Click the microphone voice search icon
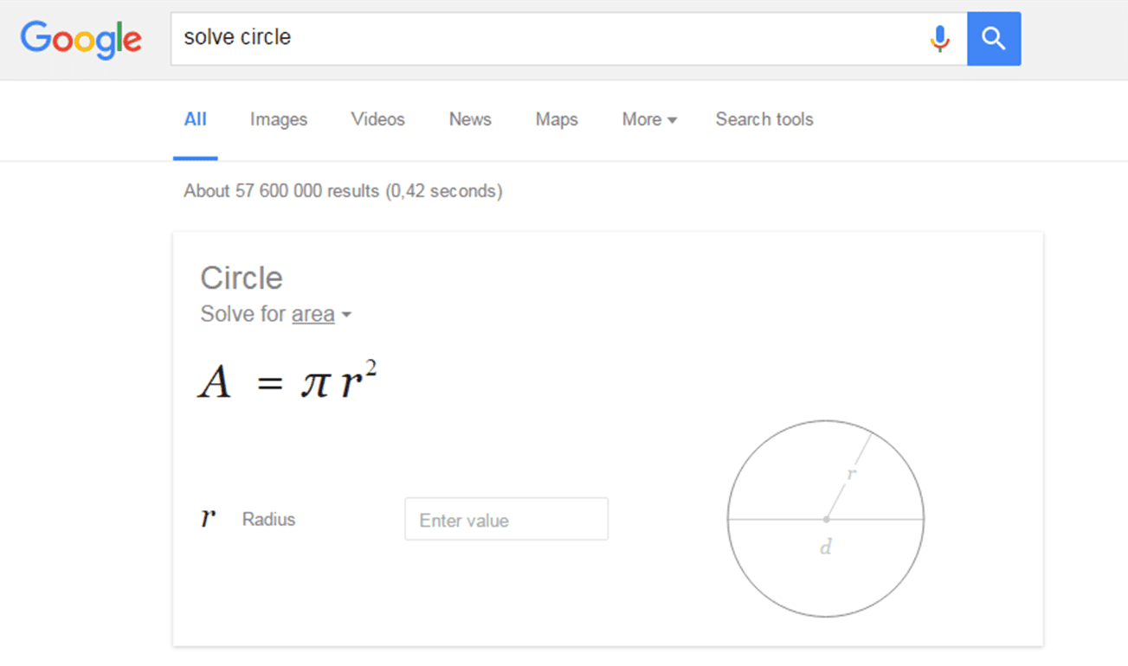Screen dimensions: 1128x666 point(939,39)
